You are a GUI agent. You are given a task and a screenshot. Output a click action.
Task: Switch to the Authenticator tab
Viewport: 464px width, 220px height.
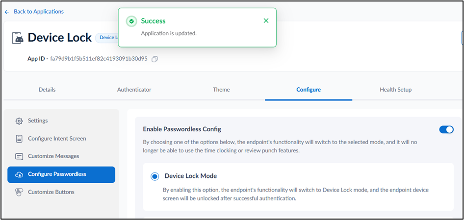tap(134, 90)
